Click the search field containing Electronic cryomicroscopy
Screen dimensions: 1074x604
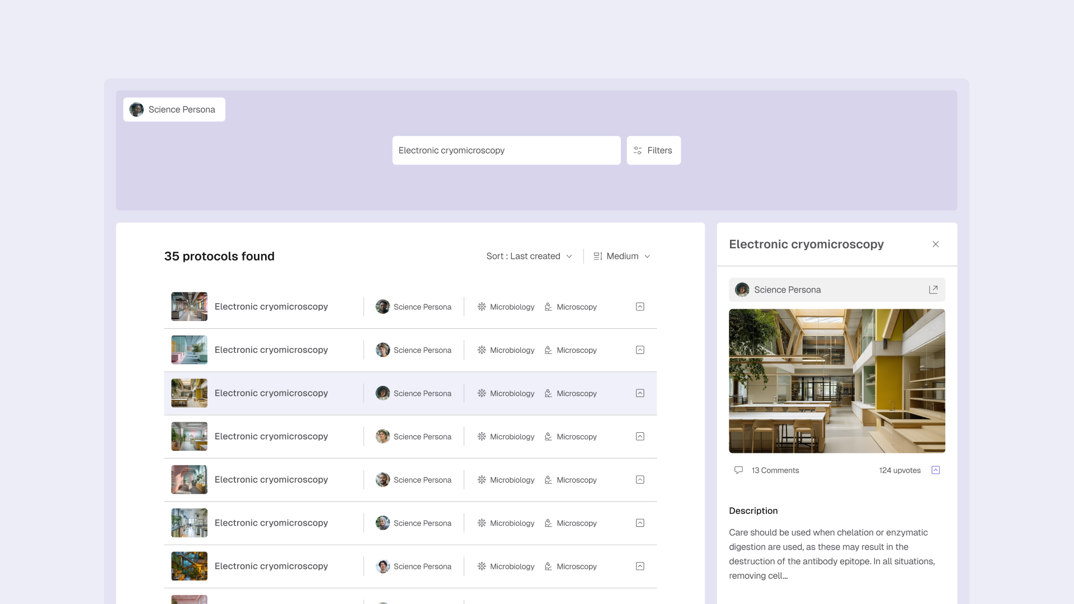(x=506, y=150)
